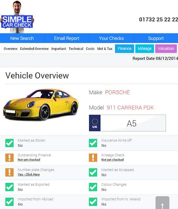The image size is (178, 209).
Task: Click green tick for Insurance Write off
Action: (x=93, y=143)
